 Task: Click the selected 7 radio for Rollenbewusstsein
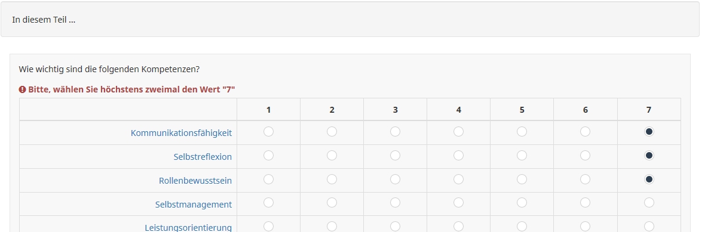(649, 180)
